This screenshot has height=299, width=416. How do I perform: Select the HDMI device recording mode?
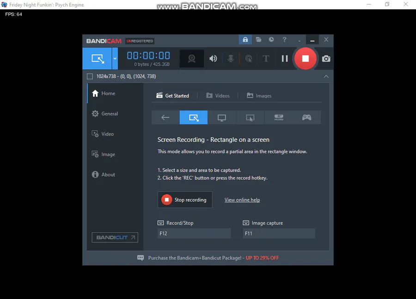279,117
